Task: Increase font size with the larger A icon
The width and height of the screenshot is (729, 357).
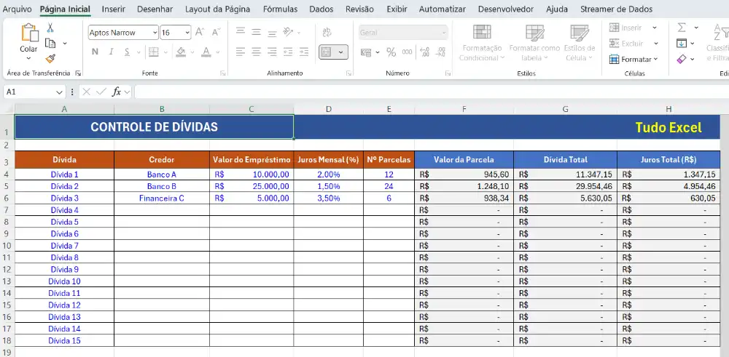Action: pos(200,32)
